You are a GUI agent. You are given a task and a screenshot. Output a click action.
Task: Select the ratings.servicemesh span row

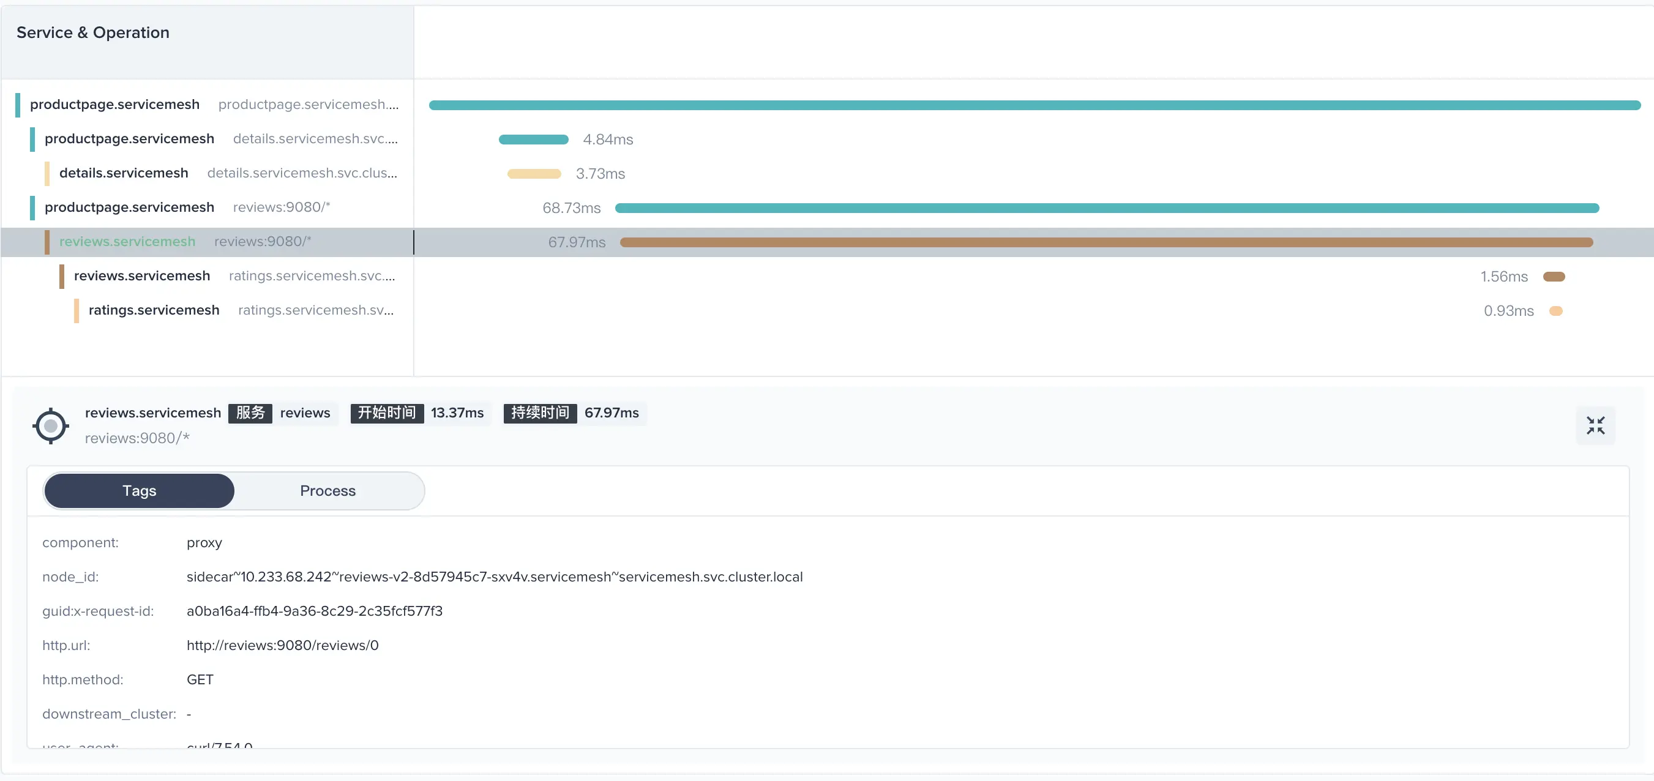[x=154, y=310]
